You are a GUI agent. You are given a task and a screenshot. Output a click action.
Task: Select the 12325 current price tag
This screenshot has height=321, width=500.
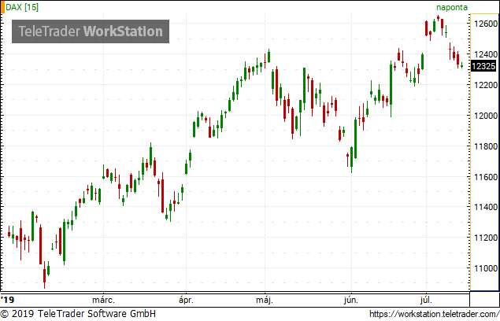click(483, 66)
